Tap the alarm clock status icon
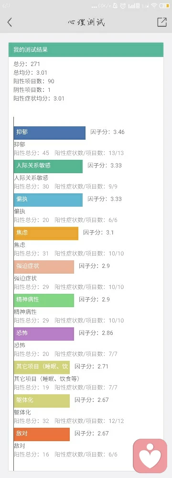Viewport: 172px width, 478px height. click(x=123, y=5)
